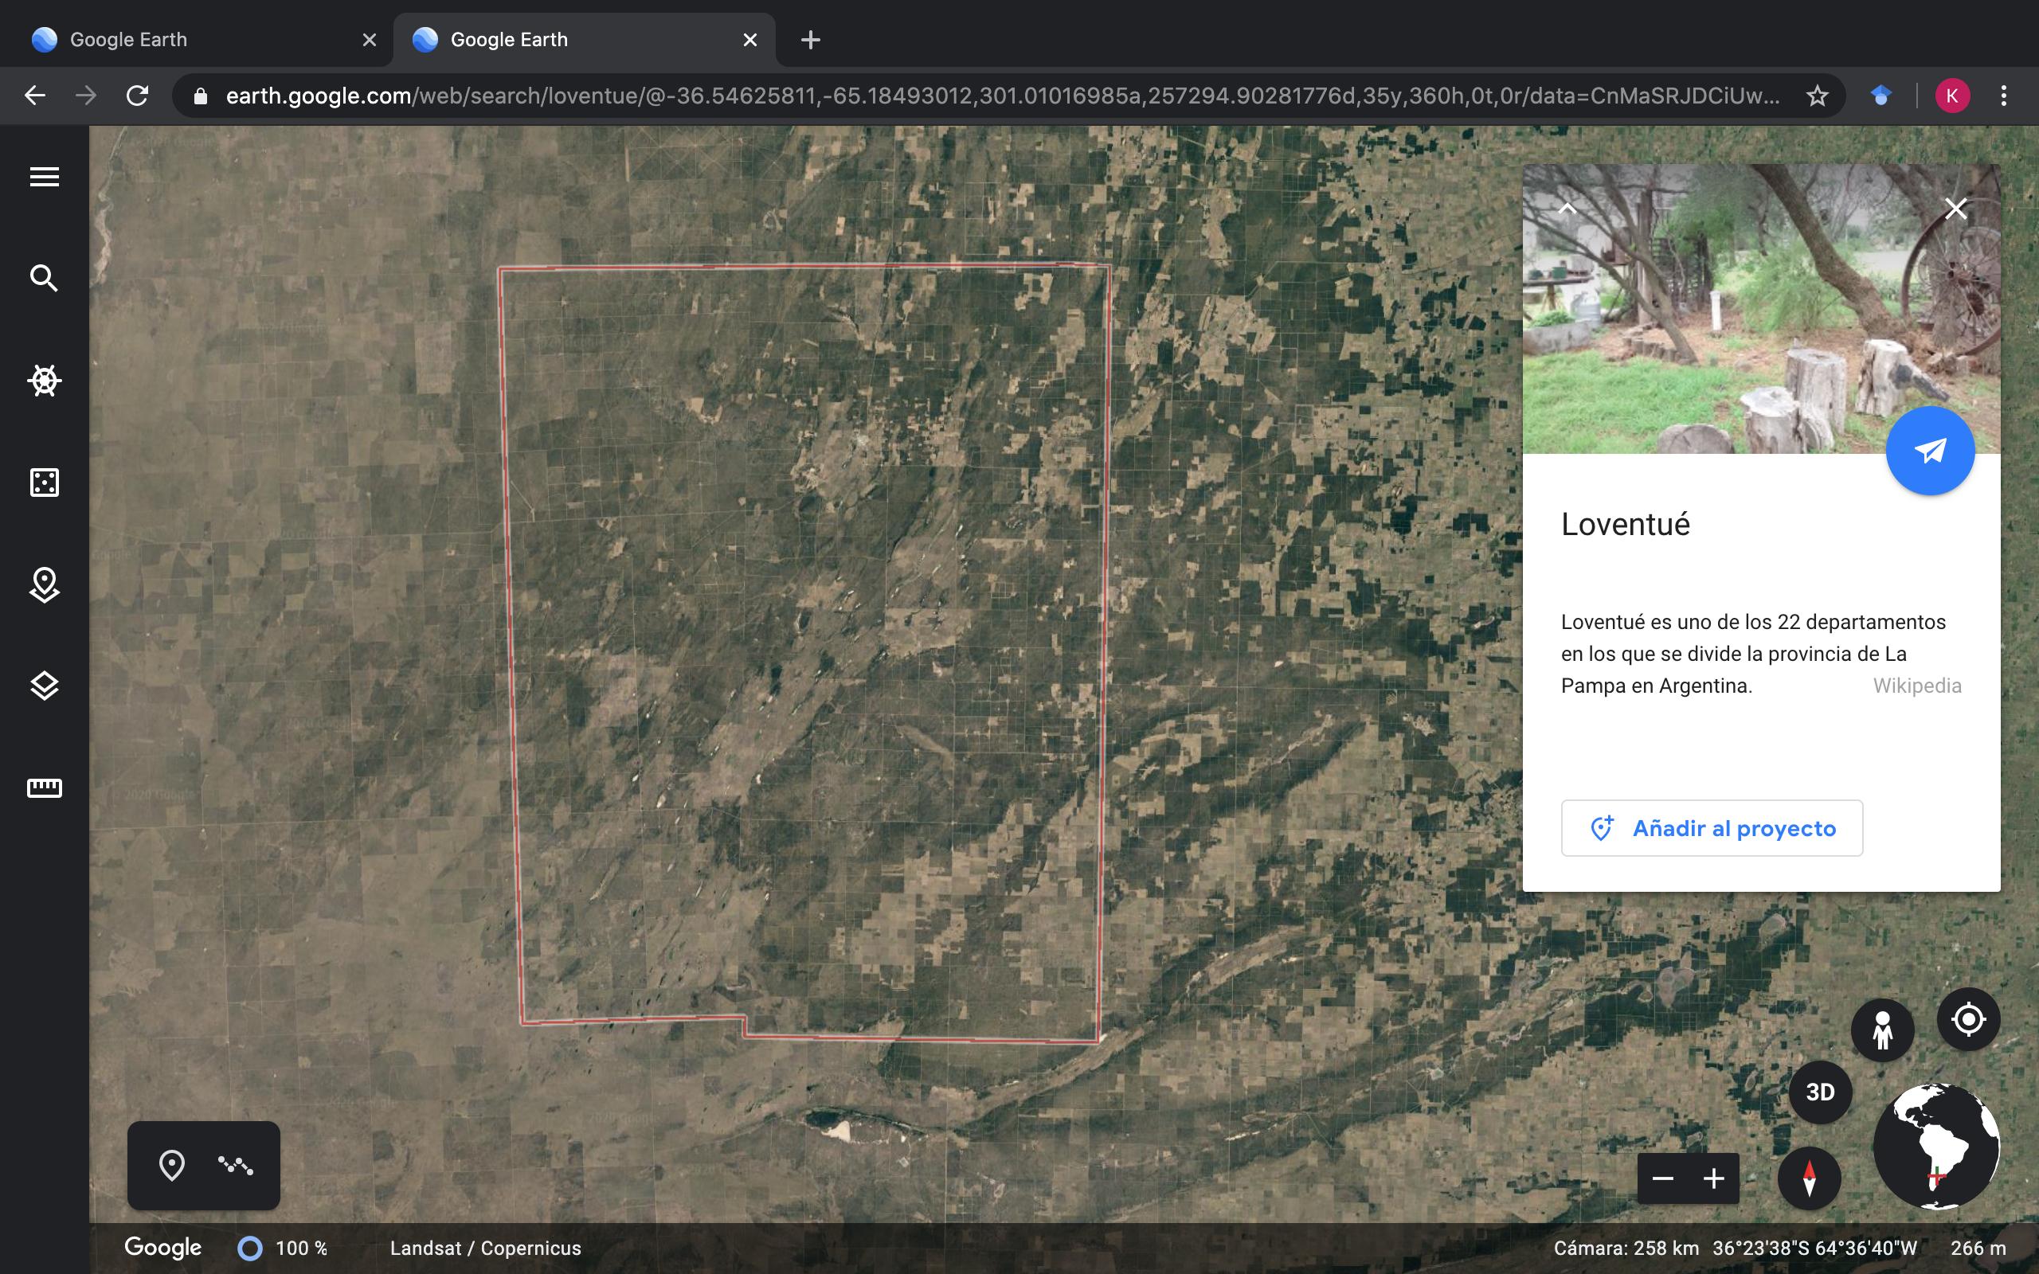Viewport: 2039px width, 1274px height.
Task: Open the Wikipedia source link
Action: point(1917,686)
